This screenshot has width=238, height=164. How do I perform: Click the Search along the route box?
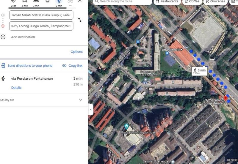tap(123, 2)
